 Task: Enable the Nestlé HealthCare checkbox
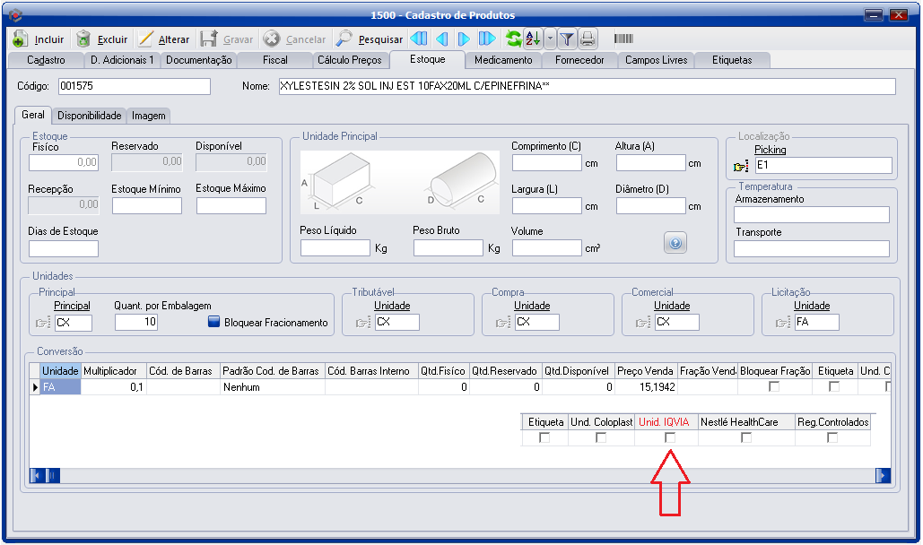point(745,437)
